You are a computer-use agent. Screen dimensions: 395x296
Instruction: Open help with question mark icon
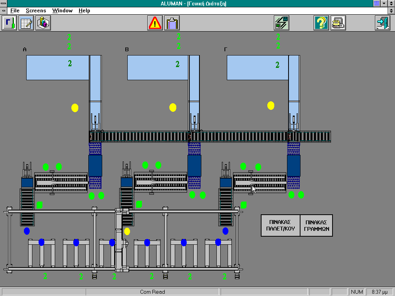tap(321, 23)
